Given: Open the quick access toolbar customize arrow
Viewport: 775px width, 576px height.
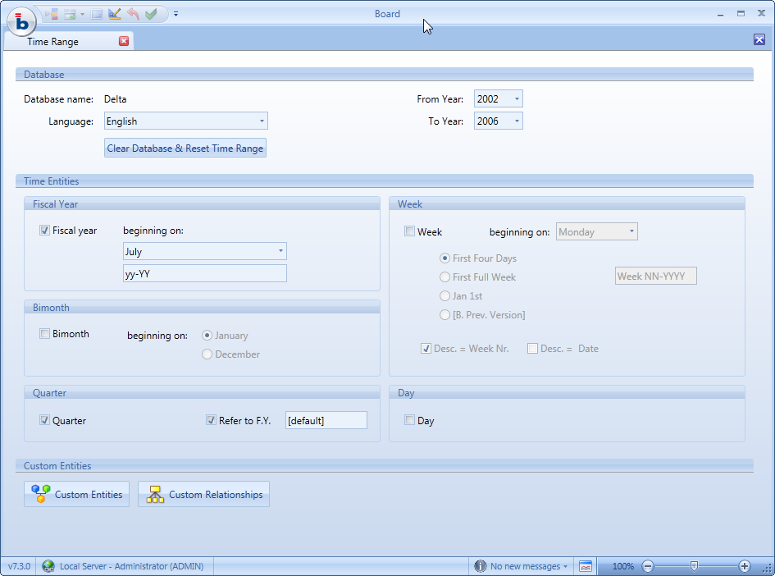Looking at the screenshot, I should (x=176, y=14).
